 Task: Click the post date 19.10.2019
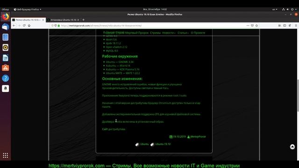tap(179, 137)
